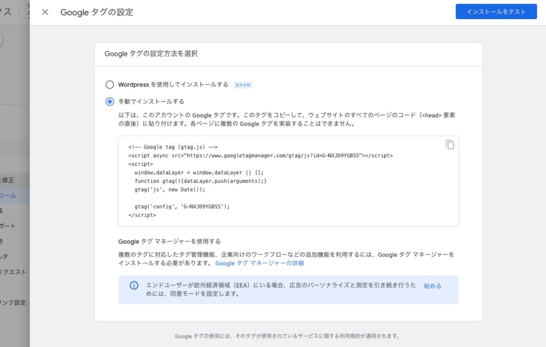
Task: Open the リクエスト sidebar menu item
Action: pos(13,272)
